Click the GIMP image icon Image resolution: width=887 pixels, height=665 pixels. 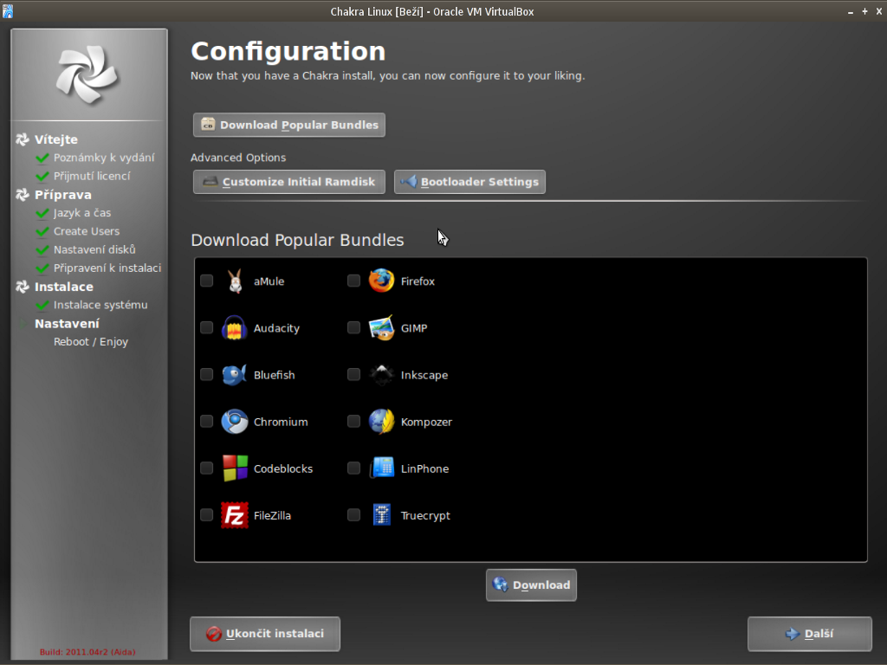[x=381, y=328]
